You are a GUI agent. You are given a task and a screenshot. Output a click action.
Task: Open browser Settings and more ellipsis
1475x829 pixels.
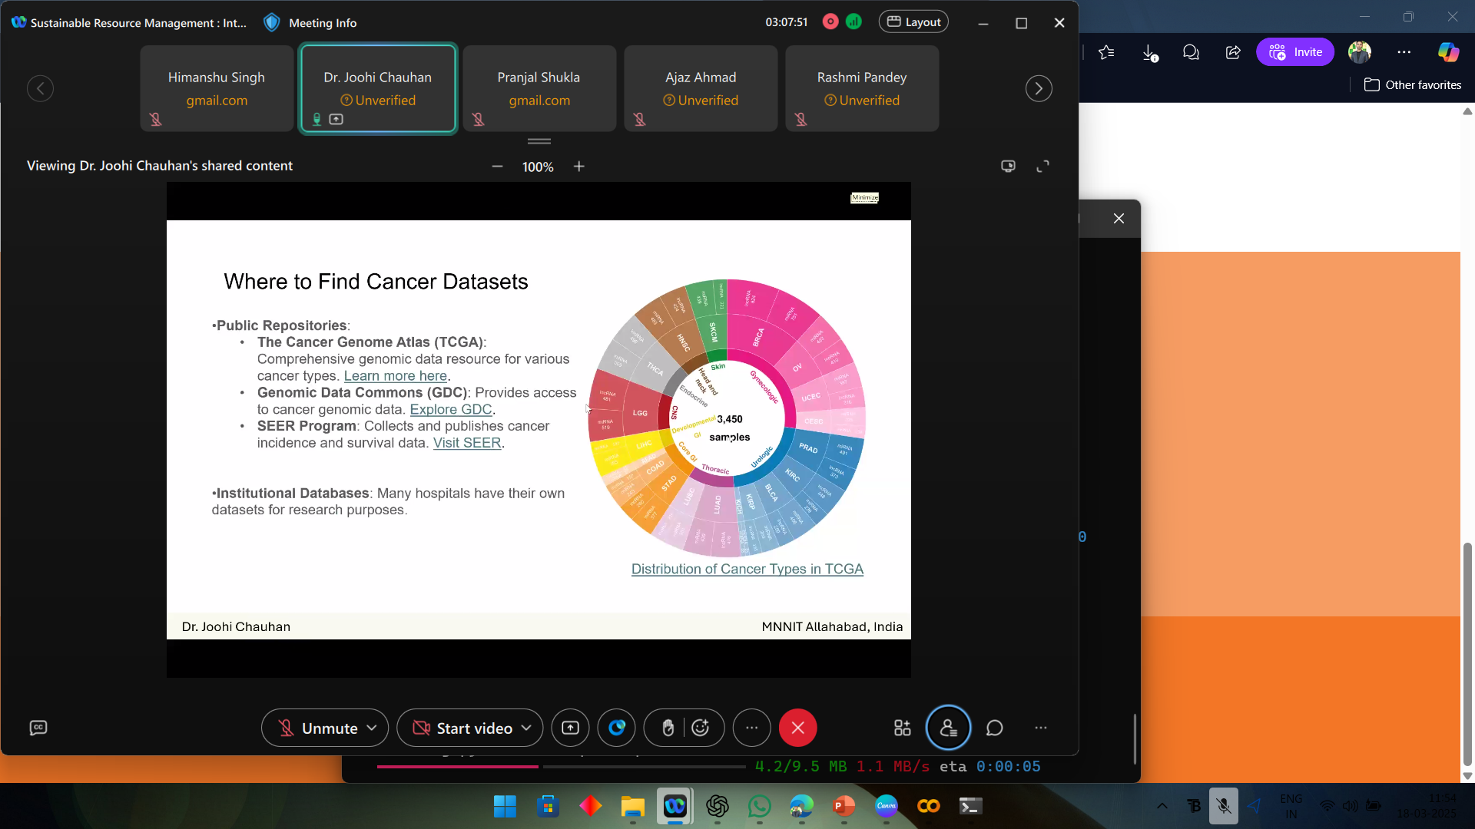pos(1404,52)
